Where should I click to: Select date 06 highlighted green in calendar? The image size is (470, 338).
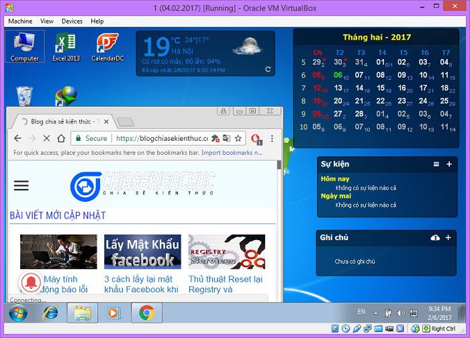tap(338, 75)
